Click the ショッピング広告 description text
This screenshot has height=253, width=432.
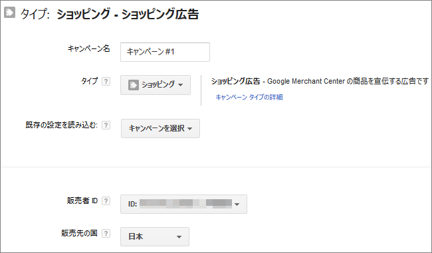(x=320, y=81)
